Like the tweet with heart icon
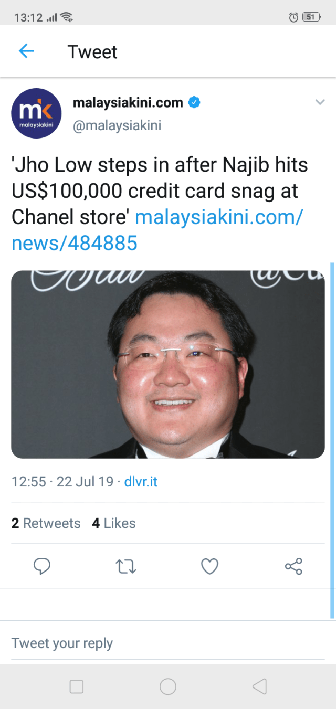The image size is (336, 709). coord(209,566)
